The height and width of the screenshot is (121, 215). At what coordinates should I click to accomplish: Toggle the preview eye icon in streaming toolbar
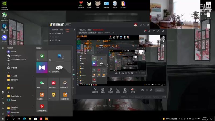point(147,90)
